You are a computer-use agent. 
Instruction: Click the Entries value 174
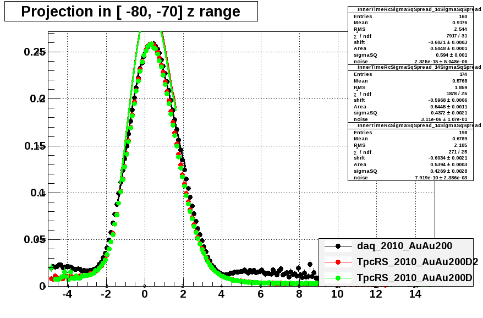pyautogui.click(x=463, y=74)
